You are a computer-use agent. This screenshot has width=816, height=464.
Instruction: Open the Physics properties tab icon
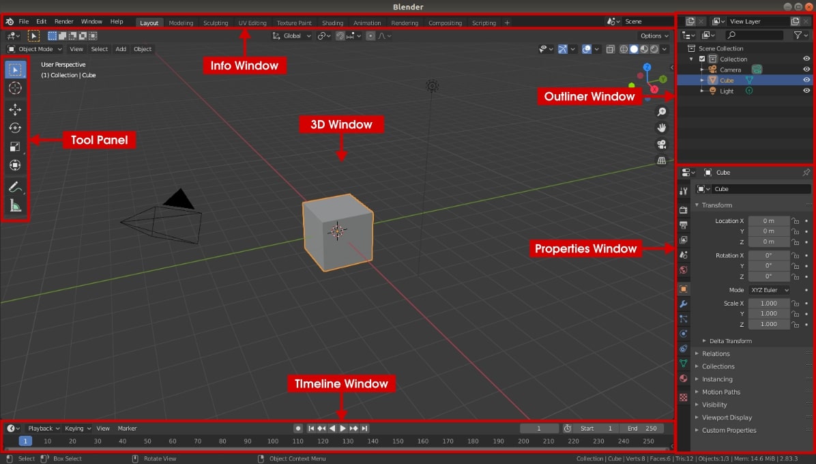[683, 334]
